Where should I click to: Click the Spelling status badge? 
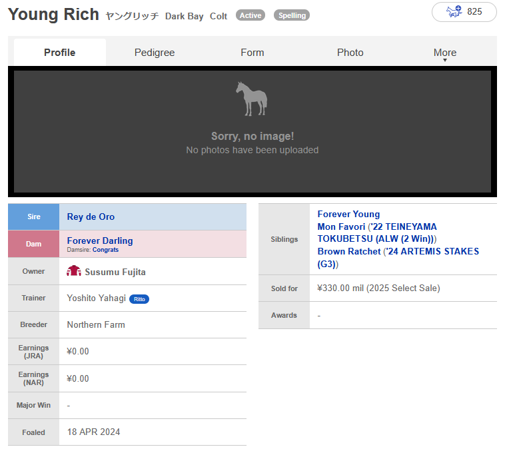click(292, 15)
